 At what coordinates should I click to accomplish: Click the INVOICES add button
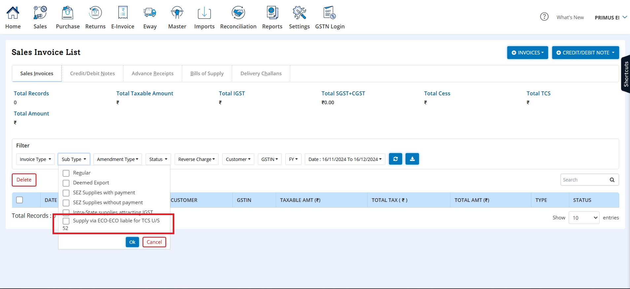click(527, 52)
